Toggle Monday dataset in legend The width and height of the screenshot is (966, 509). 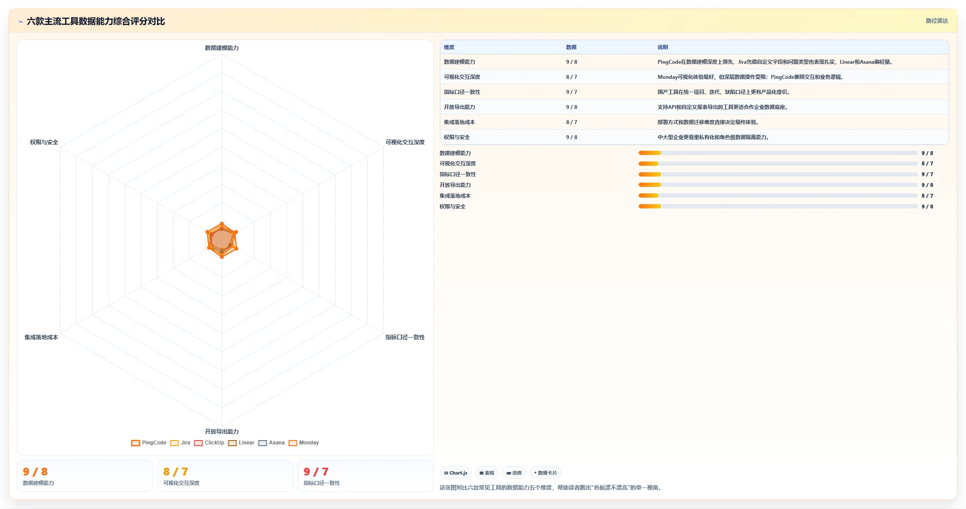[304, 443]
